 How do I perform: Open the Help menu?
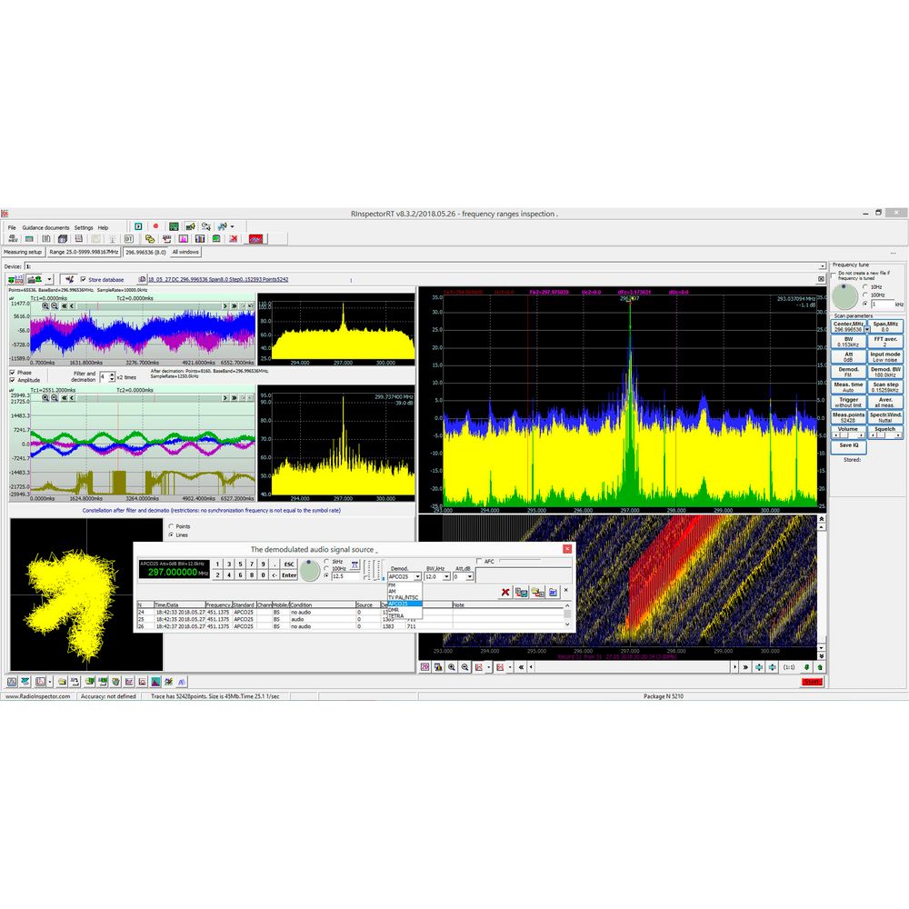[104, 228]
